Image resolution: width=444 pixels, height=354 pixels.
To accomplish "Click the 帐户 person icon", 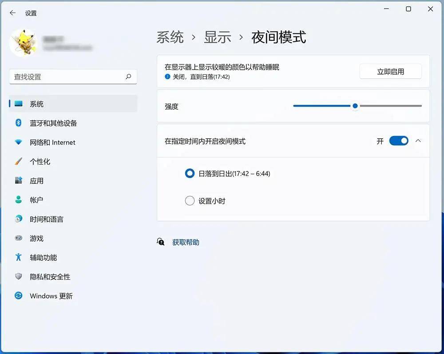I will tap(19, 200).
